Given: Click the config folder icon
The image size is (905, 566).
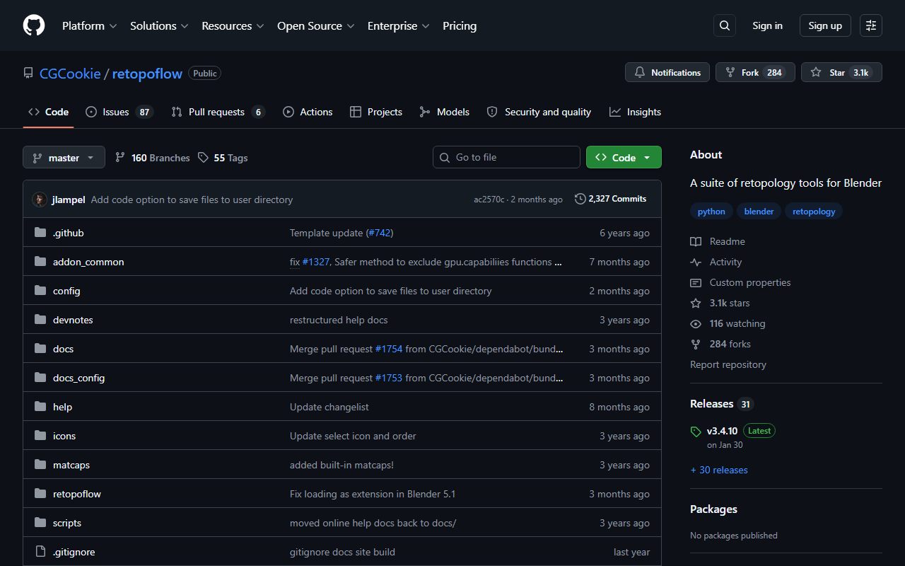Looking at the screenshot, I should point(40,291).
